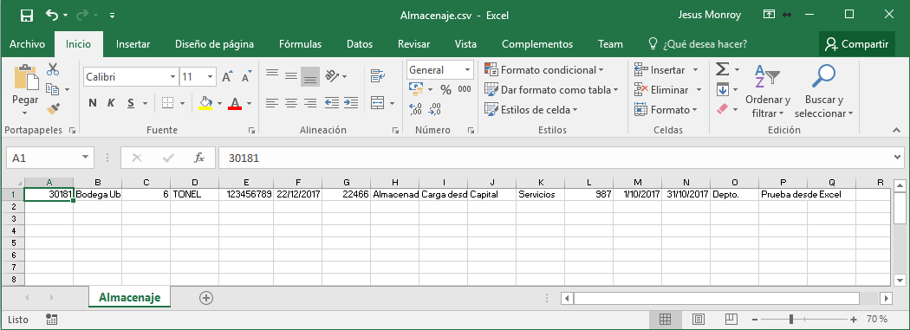The width and height of the screenshot is (910, 330).
Task: Undo the last action
Action: pyautogui.click(x=52, y=15)
